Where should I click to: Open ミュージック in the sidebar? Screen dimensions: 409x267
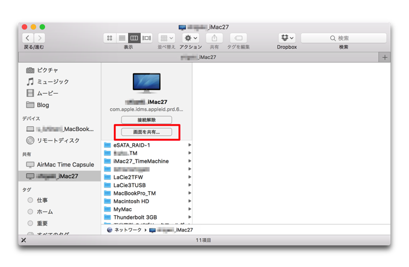52,82
